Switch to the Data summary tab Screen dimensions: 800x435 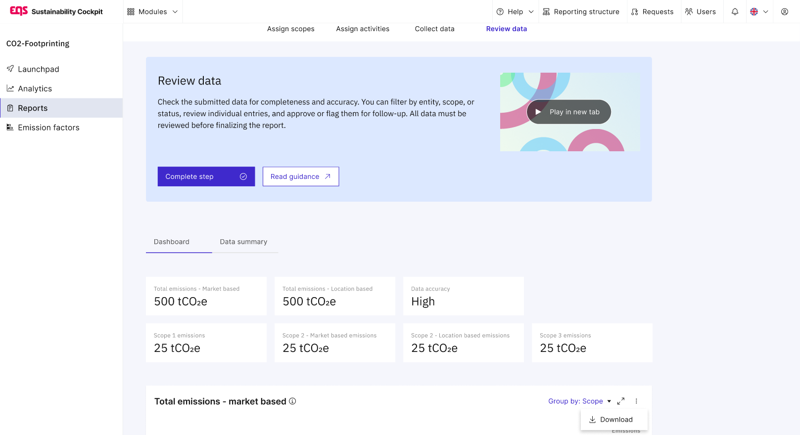(243, 242)
